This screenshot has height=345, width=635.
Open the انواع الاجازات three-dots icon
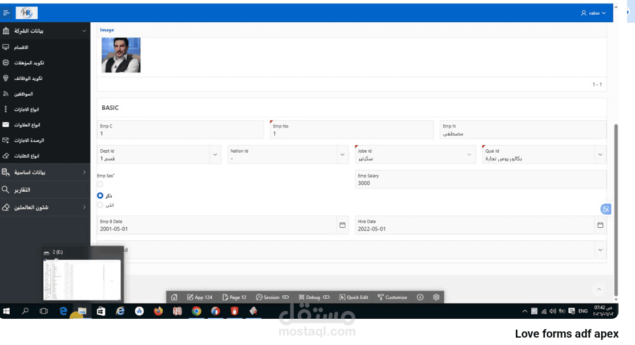coord(6,109)
